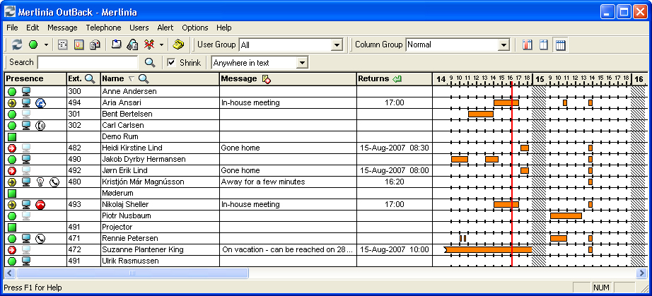Screen dimensions: 652x296
Task: Click the multi-column grid view icon
Action: (x=561, y=45)
